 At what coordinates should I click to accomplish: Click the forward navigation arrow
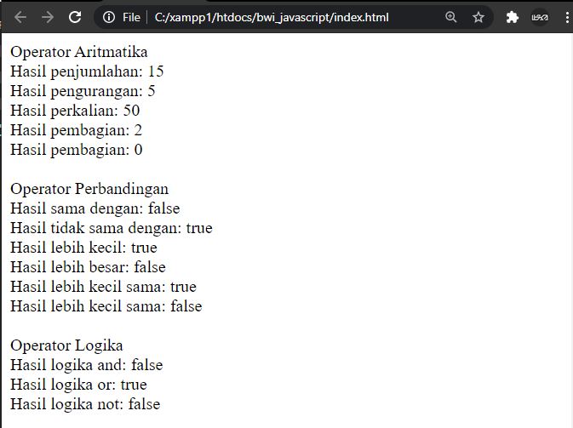point(48,17)
